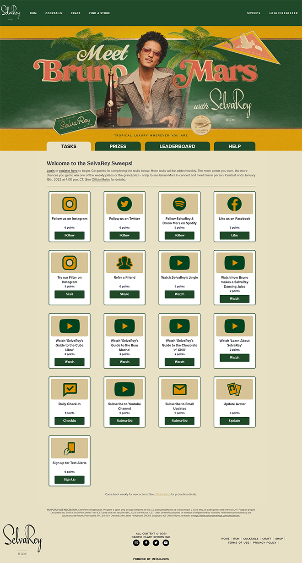Click play icon for Dancing Juice video

(x=234, y=263)
